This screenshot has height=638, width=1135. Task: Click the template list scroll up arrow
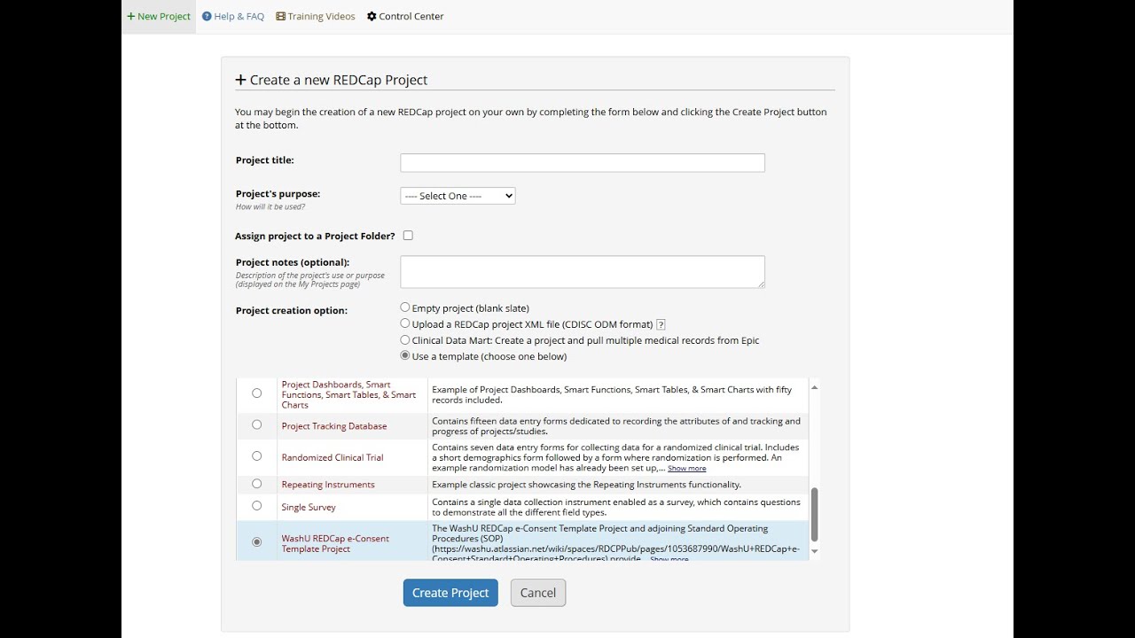coord(814,387)
